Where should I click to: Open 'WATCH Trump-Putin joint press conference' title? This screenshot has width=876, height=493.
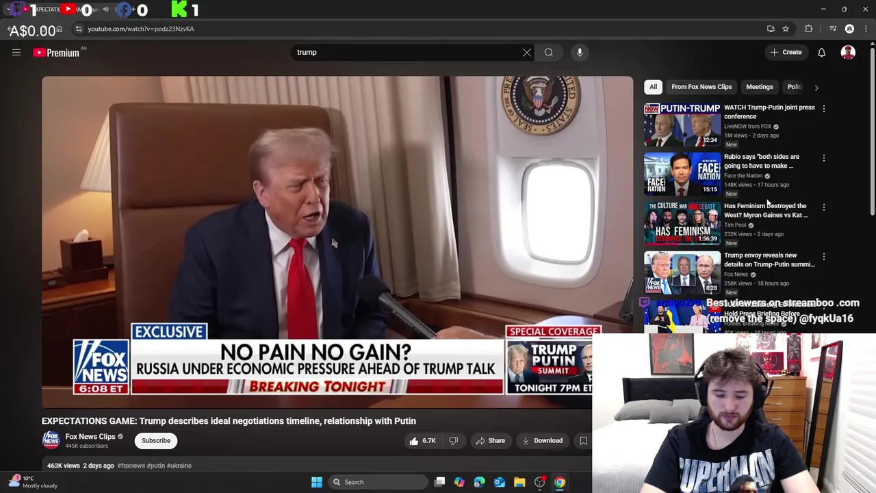click(769, 112)
